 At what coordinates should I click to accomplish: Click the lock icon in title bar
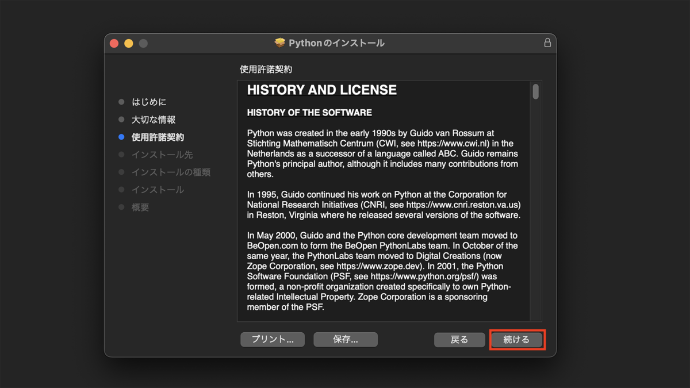[x=547, y=43]
